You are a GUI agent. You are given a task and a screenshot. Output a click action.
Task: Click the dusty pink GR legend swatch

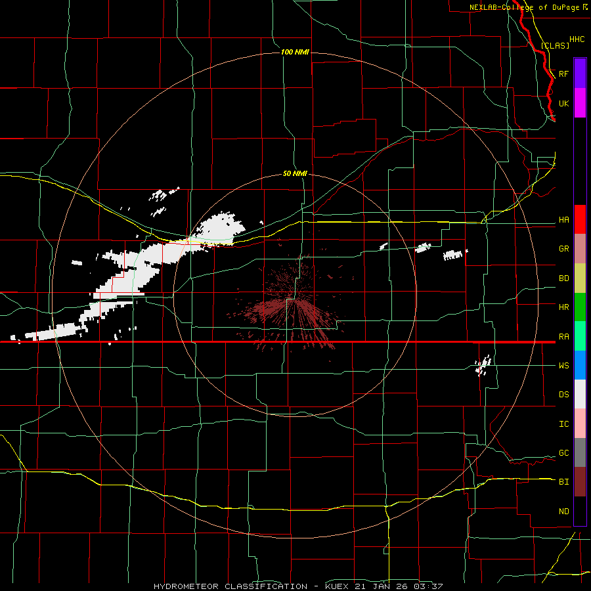[x=580, y=249]
